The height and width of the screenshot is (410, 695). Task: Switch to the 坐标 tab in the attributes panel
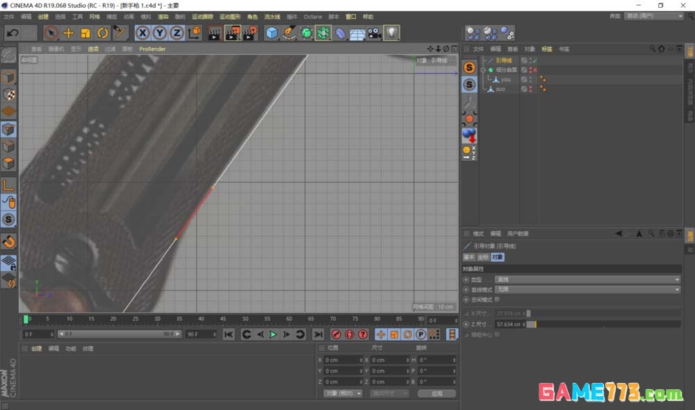pos(482,257)
